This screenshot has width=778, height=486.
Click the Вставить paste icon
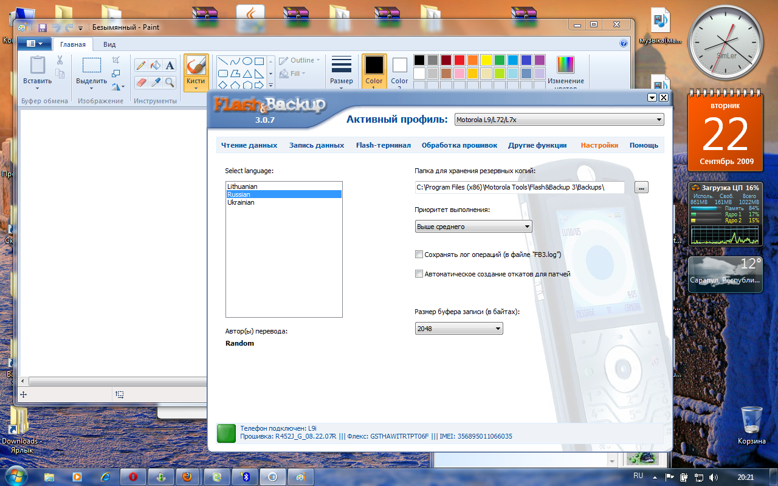point(38,66)
